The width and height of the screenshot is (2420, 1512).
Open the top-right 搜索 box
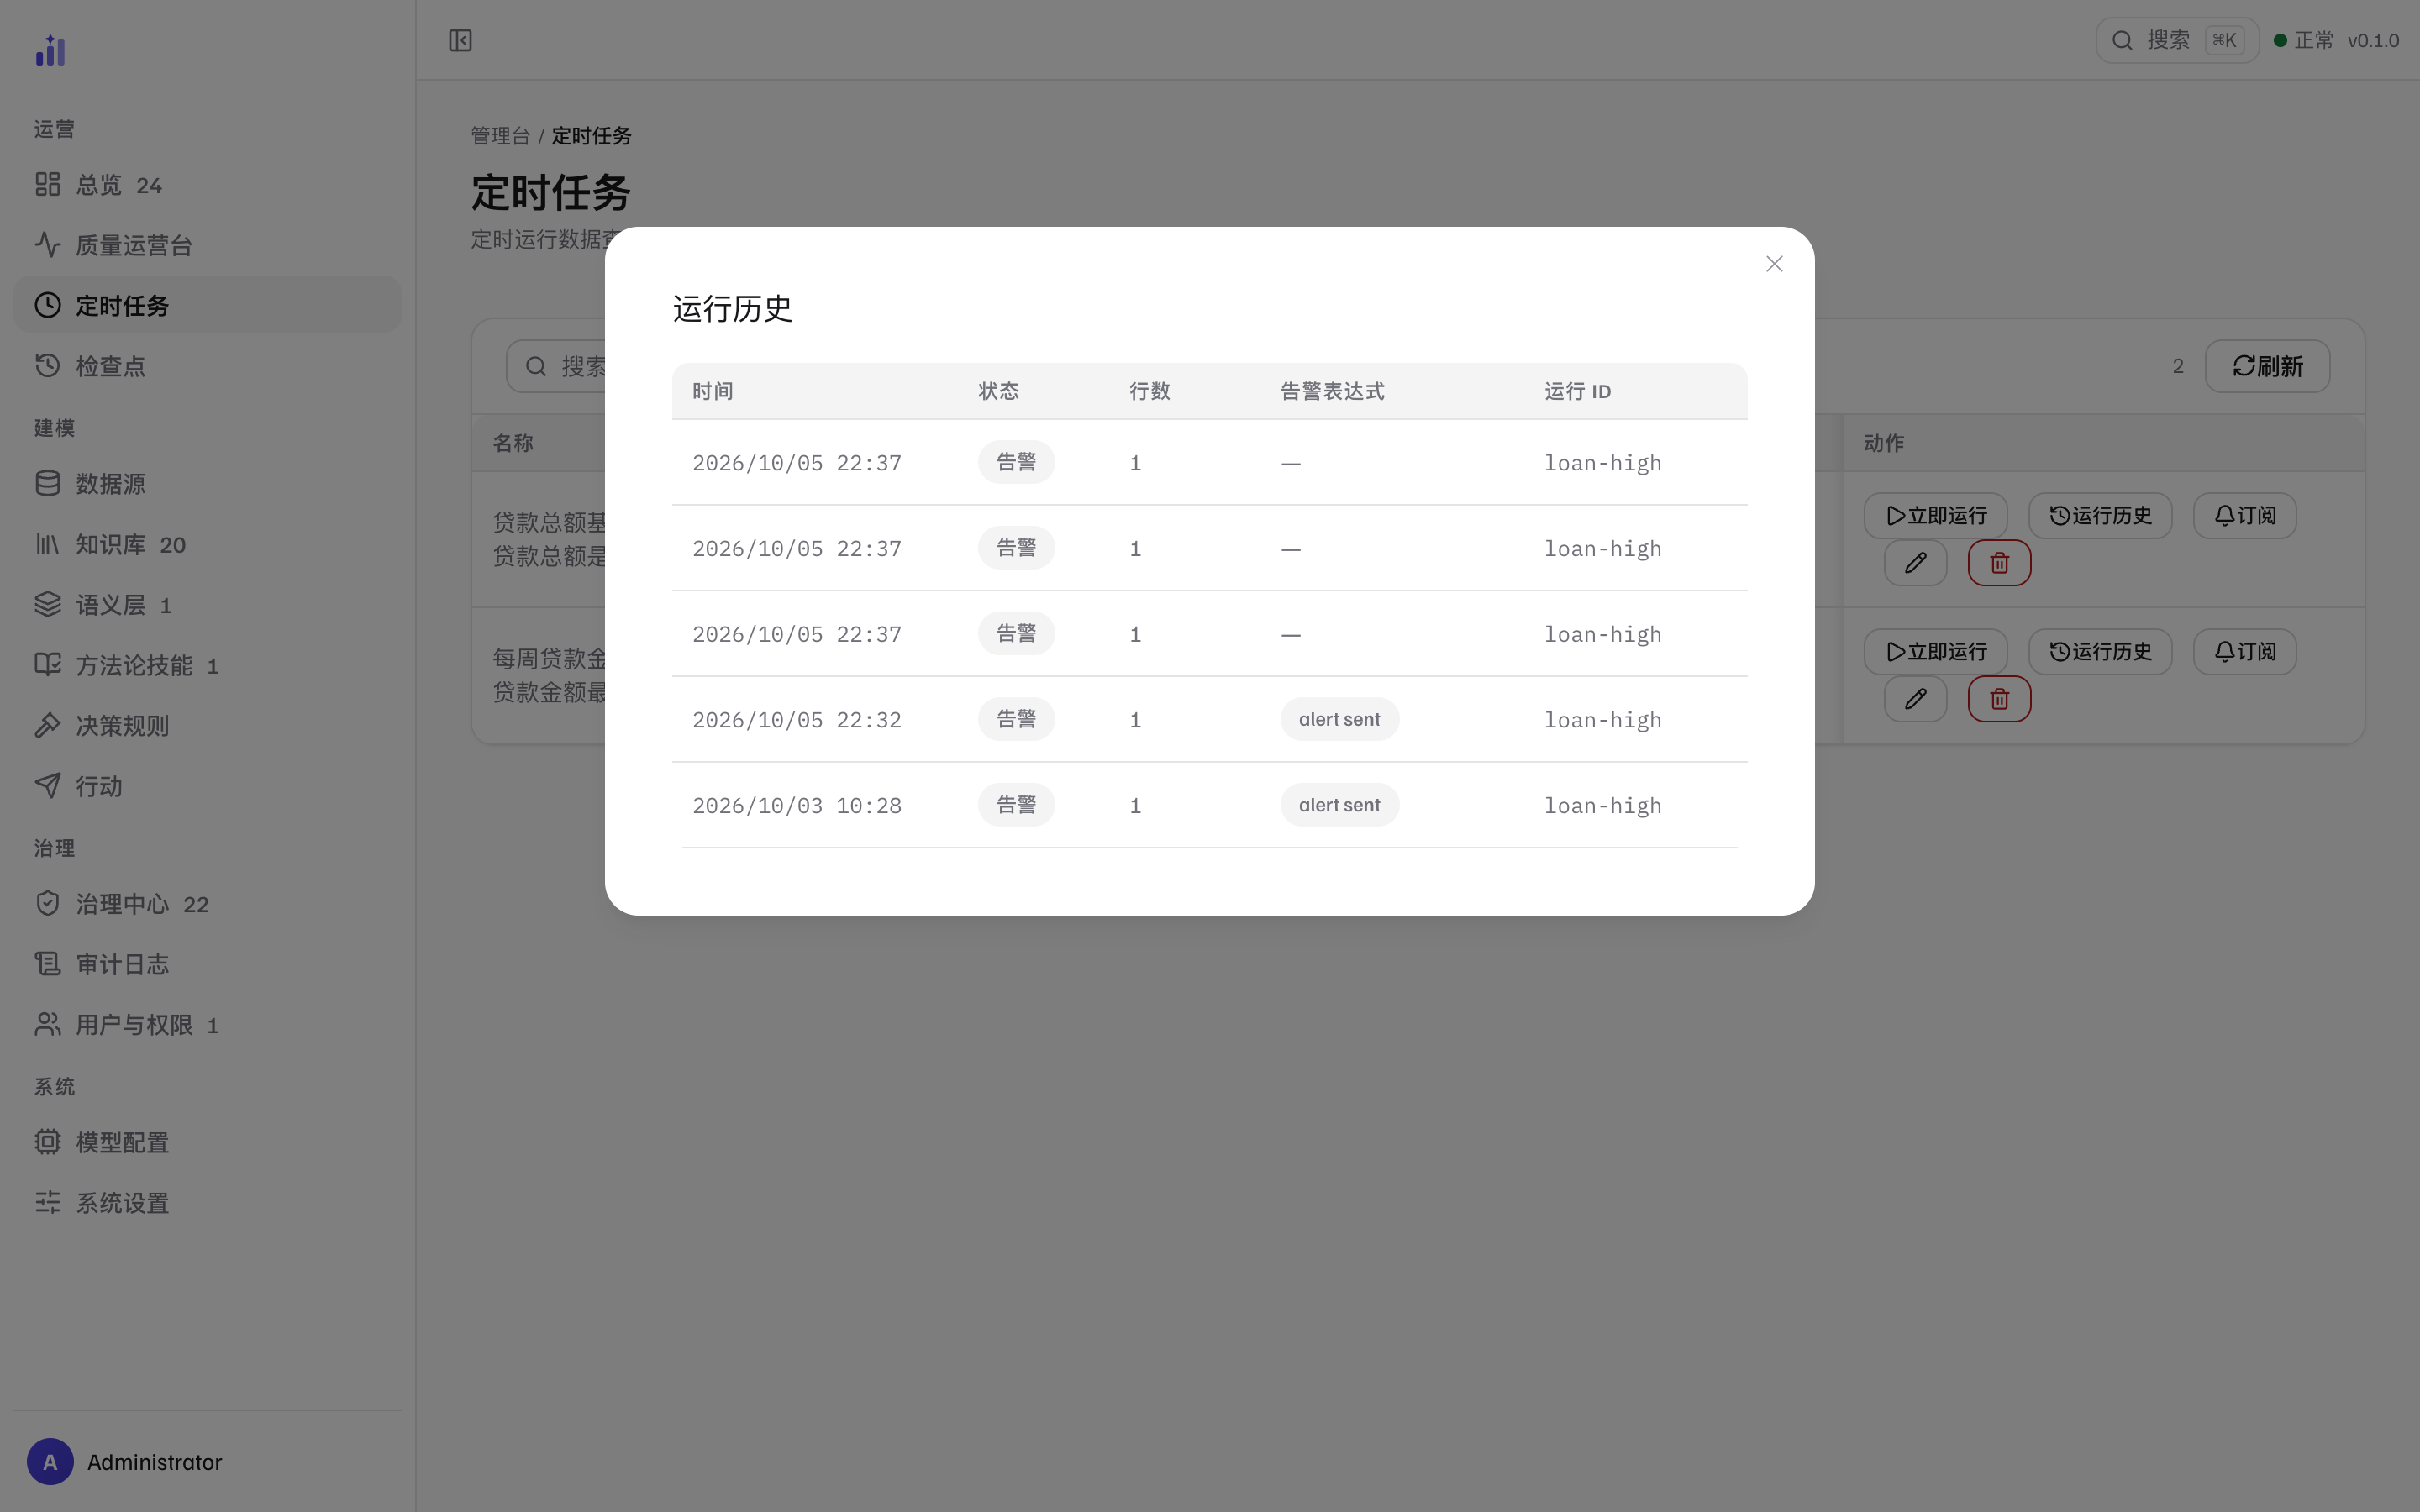2177,40
